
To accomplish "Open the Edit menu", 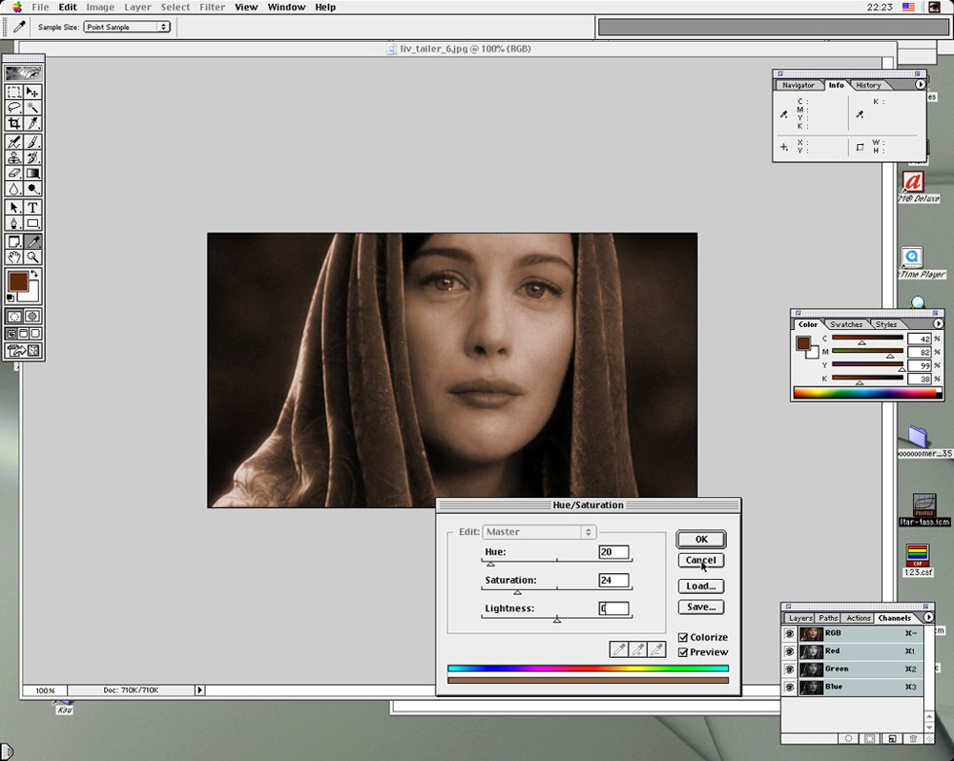I will [x=68, y=8].
